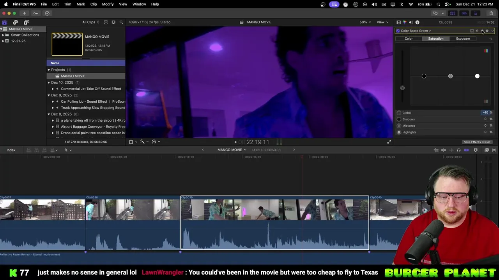Screen dimensions: 499x280
Task: Select the MANGO MOVIE project row
Action: click(x=86, y=76)
